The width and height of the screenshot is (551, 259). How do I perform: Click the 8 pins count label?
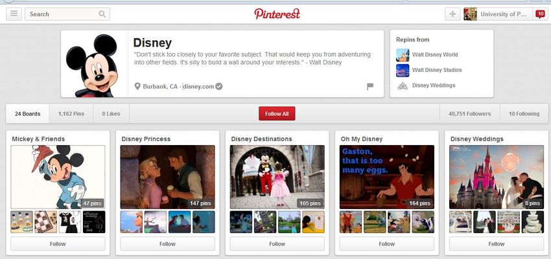coord(532,203)
